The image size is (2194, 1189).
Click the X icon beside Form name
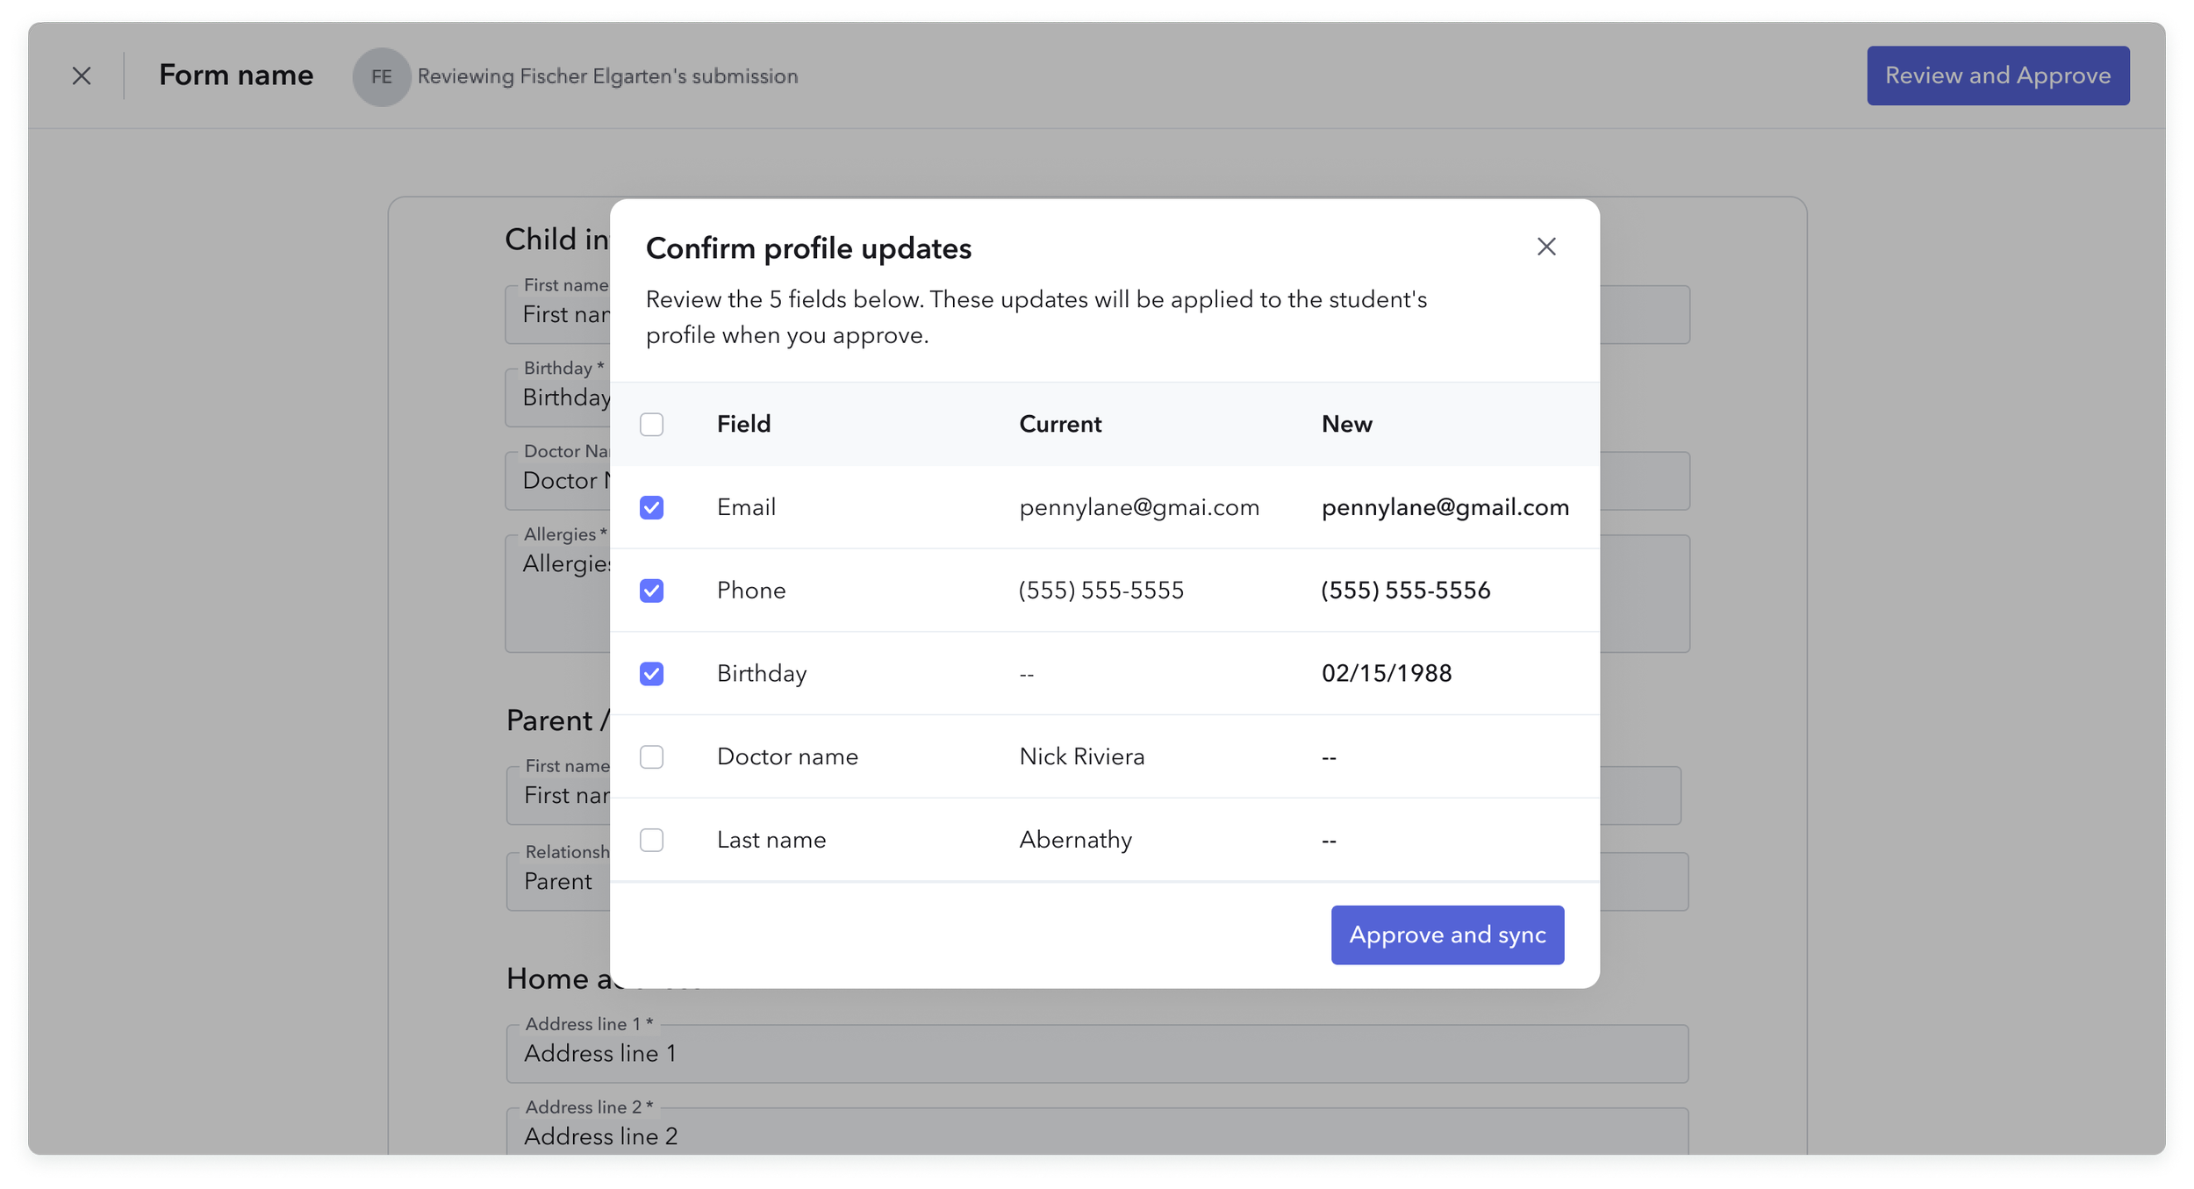82,76
